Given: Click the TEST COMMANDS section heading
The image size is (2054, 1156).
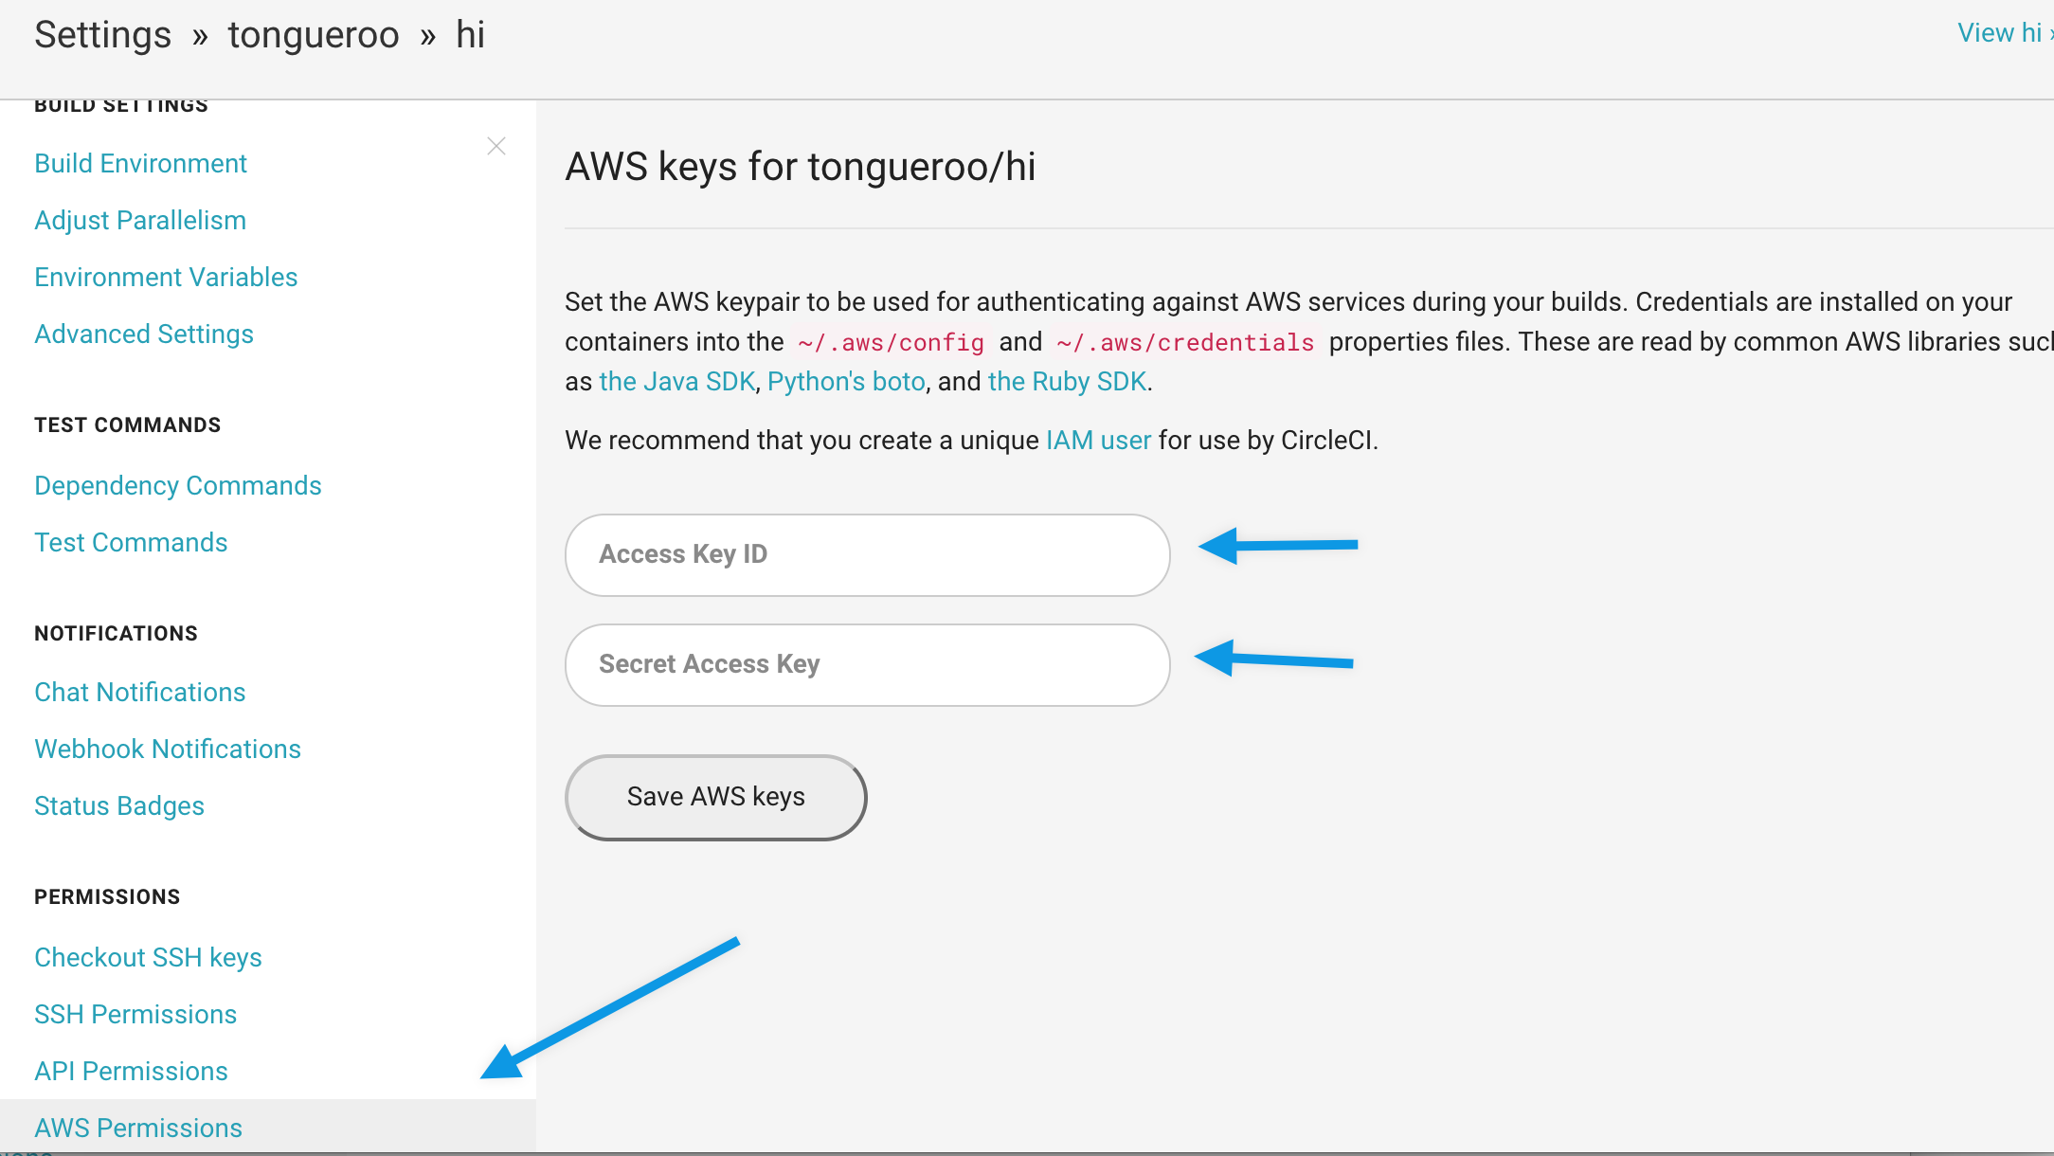Looking at the screenshot, I should pyautogui.click(x=128, y=424).
